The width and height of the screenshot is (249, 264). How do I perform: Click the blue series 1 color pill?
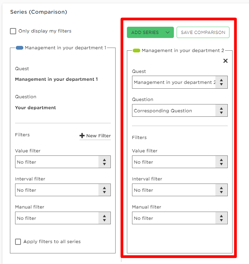20,48
